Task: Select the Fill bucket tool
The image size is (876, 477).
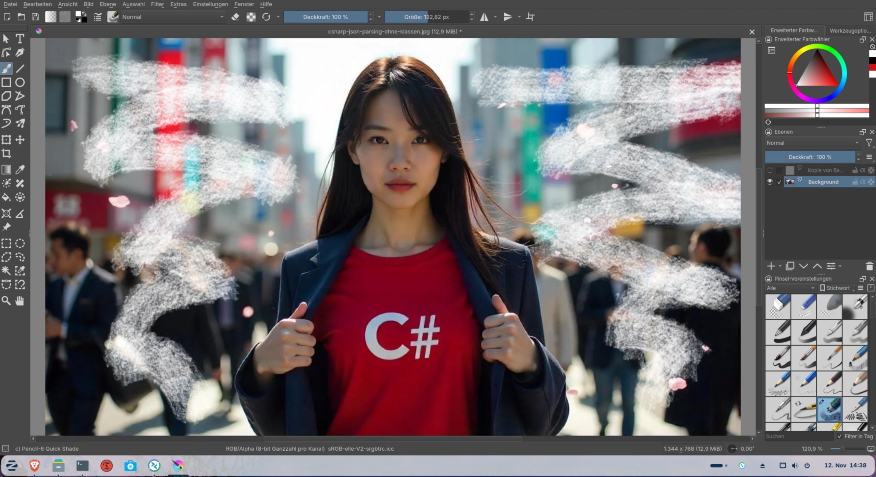Action: point(6,197)
